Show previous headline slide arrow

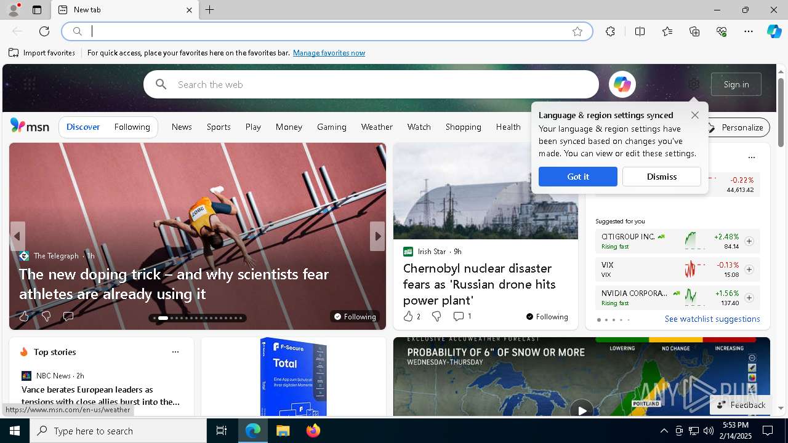(17, 236)
